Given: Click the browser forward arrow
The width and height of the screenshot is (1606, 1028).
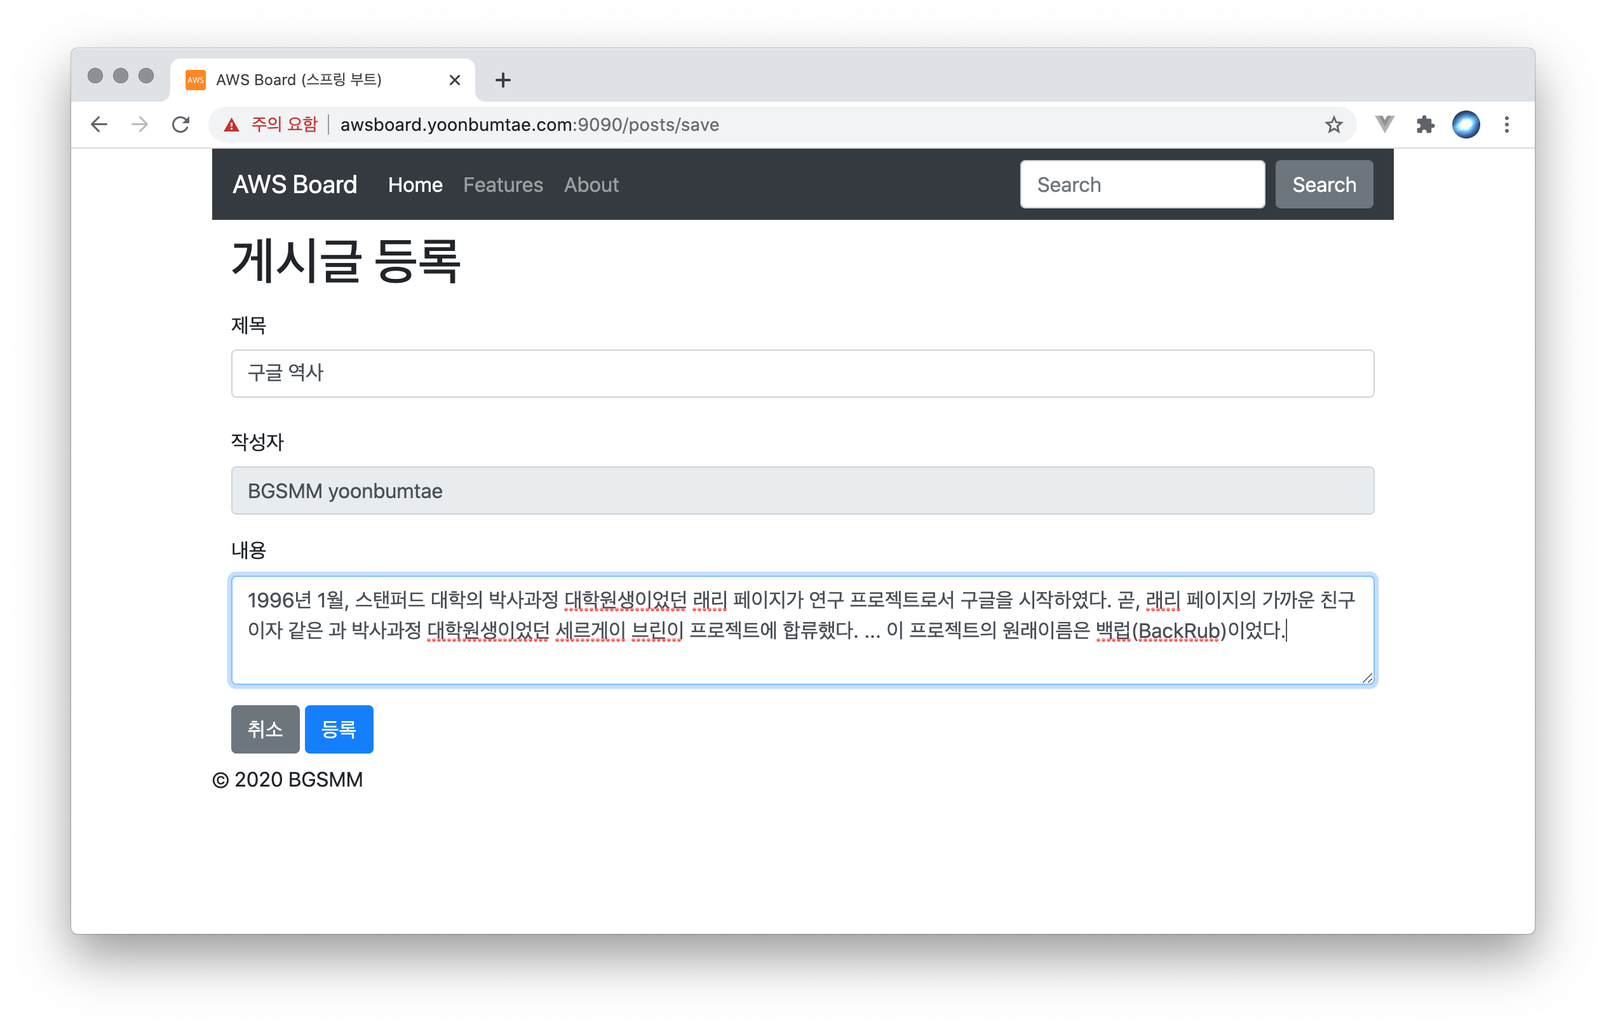Looking at the screenshot, I should 140,125.
